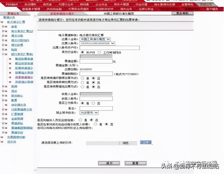Viewport: 224px width, 174px height.
Task: Open the 投资理财 menu
Action: 30,5
